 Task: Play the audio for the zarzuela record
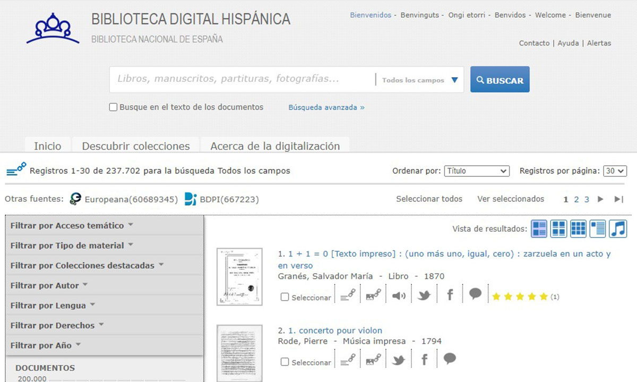(399, 296)
